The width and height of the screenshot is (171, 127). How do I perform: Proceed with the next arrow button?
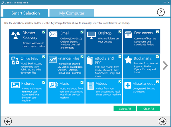click(x=162, y=121)
